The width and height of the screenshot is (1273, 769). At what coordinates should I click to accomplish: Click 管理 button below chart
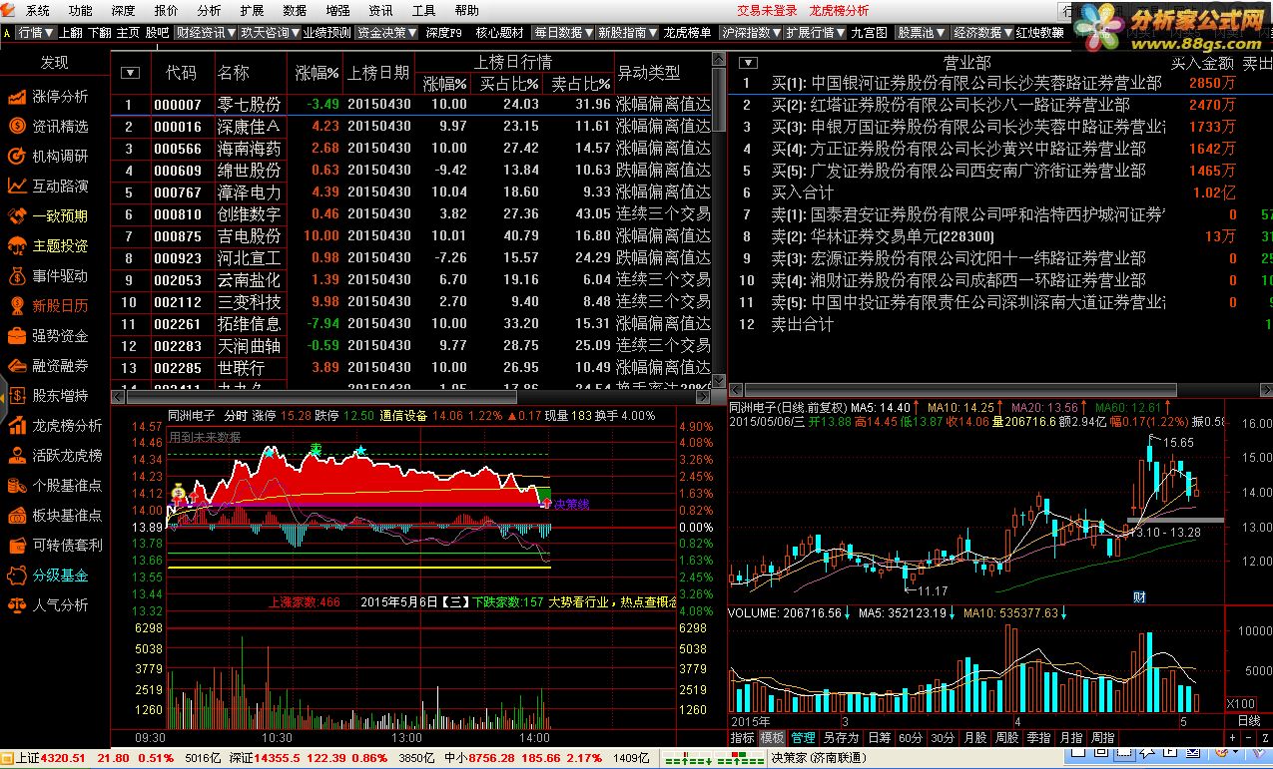click(803, 738)
